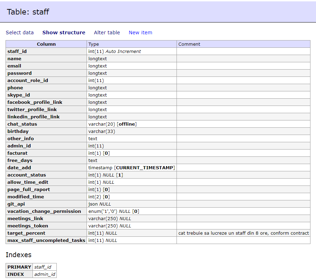316x280 pixels.
Task: Click the 'Comment' header cell
Action: click(243, 44)
